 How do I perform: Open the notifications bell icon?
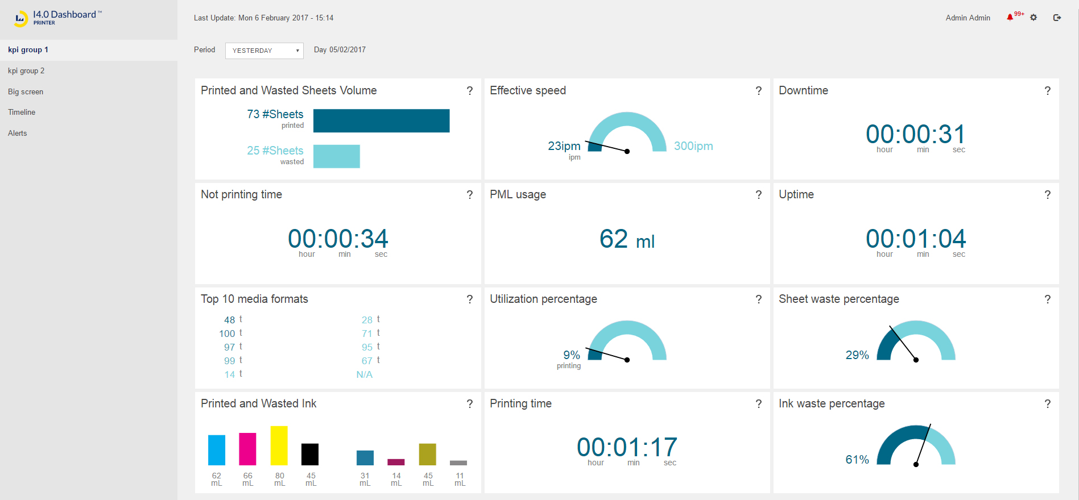1010,18
